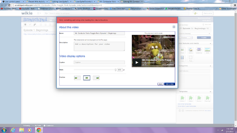
Task: Click the Back button in dialog
Action: (160, 84)
